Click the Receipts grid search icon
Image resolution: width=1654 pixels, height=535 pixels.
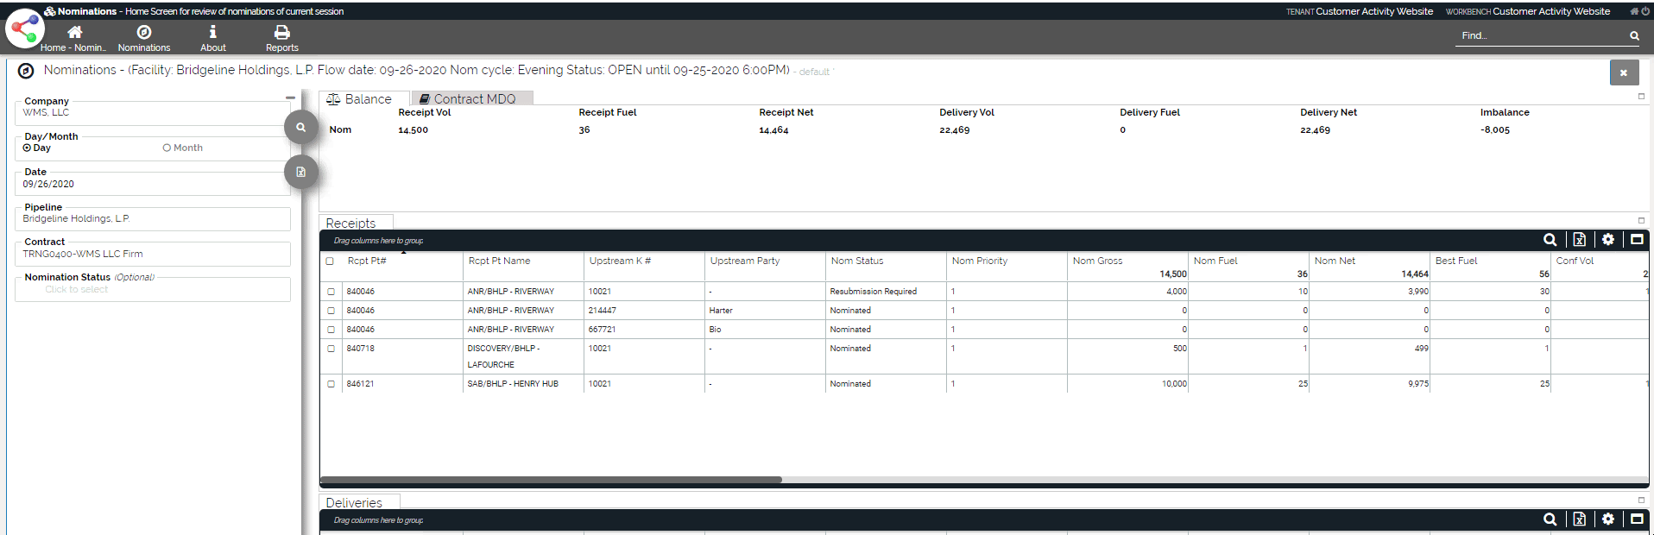pyautogui.click(x=1550, y=240)
